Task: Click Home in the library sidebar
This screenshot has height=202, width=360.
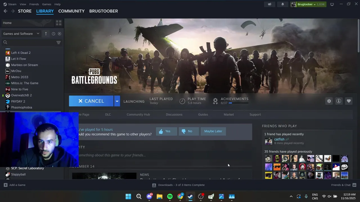Action: click(27, 23)
